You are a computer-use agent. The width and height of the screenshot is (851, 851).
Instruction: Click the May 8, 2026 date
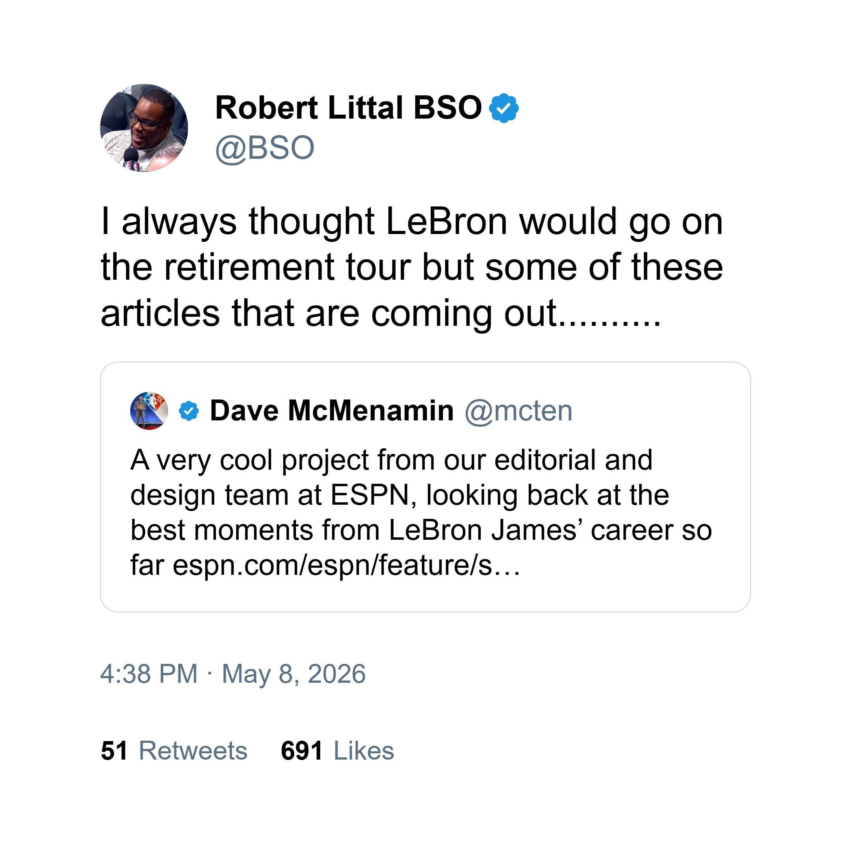point(294,673)
